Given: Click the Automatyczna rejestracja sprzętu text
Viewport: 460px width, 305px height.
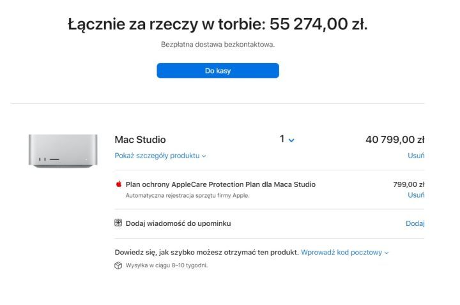Looking at the screenshot, I should click(187, 195).
